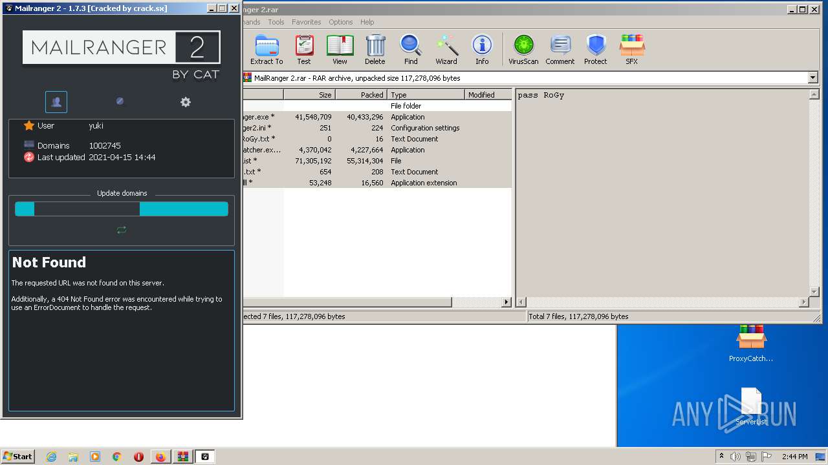Click the red Last updated sync icon

(x=28, y=157)
